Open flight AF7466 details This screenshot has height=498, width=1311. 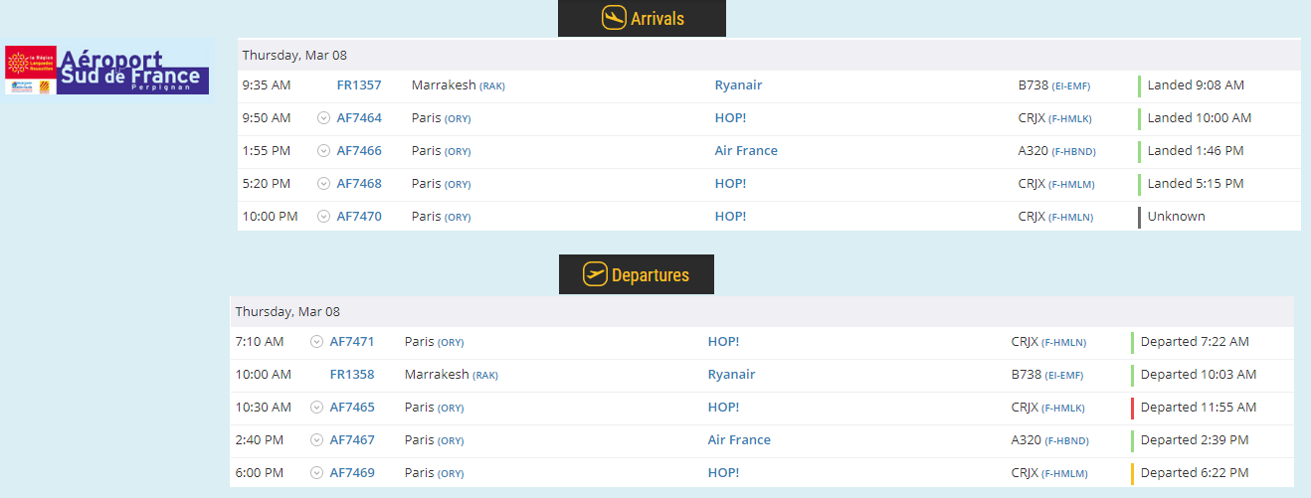(x=359, y=151)
